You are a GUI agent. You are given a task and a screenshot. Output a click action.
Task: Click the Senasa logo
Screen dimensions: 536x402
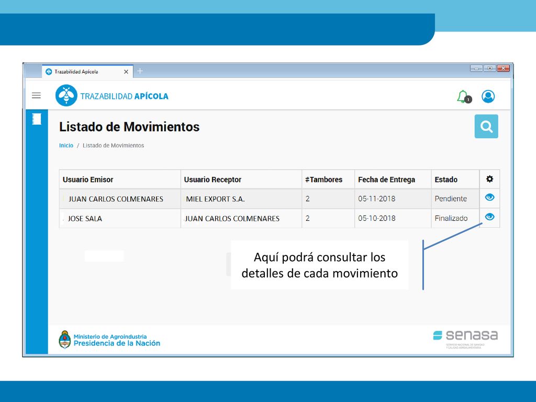465,339
